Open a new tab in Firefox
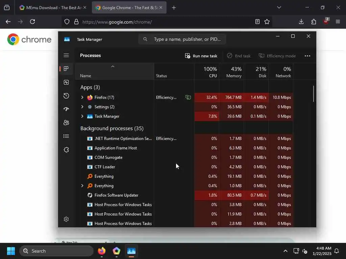The image size is (346, 259). coord(174,8)
